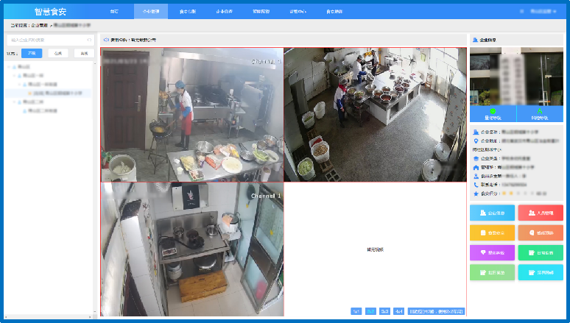Expand the 青山区二幼 tree node
This screenshot has height=323, width=570.
click(x=15, y=102)
